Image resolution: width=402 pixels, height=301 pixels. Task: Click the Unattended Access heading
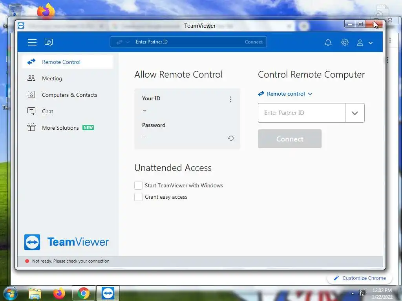click(173, 168)
